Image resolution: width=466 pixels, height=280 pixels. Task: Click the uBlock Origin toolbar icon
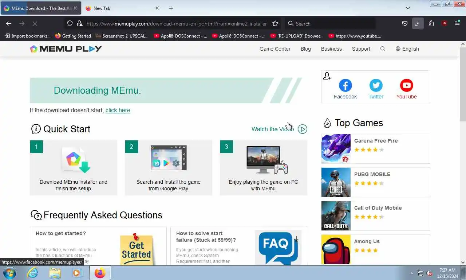(x=444, y=23)
